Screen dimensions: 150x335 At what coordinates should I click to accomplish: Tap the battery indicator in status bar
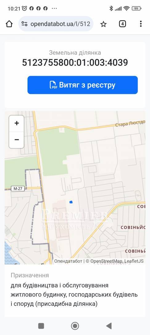[136, 9]
